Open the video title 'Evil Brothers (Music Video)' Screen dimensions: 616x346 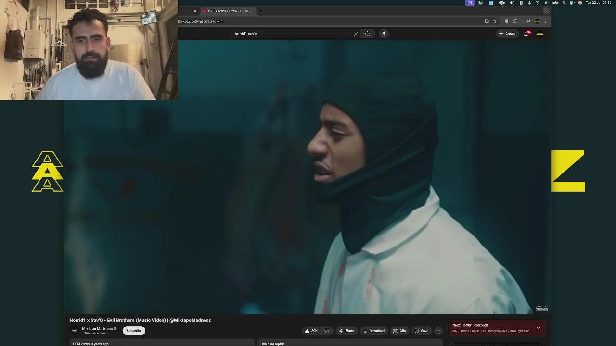[x=140, y=320]
